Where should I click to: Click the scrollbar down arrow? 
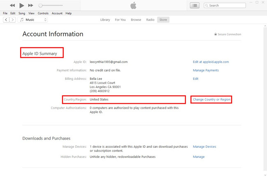click(x=265, y=175)
